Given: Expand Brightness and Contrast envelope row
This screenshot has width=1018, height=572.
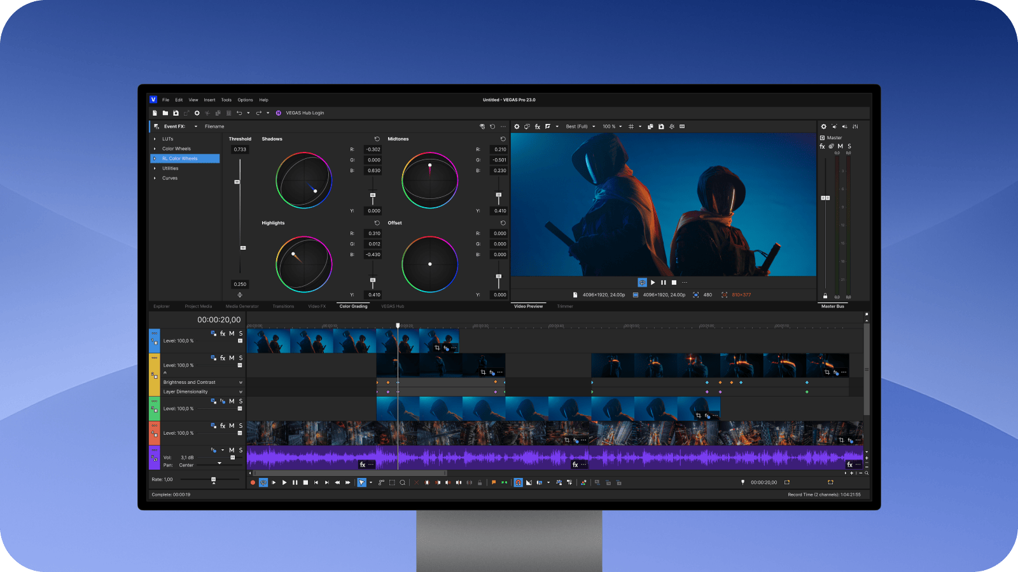Looking at the screenshot, I should point(241,383).
